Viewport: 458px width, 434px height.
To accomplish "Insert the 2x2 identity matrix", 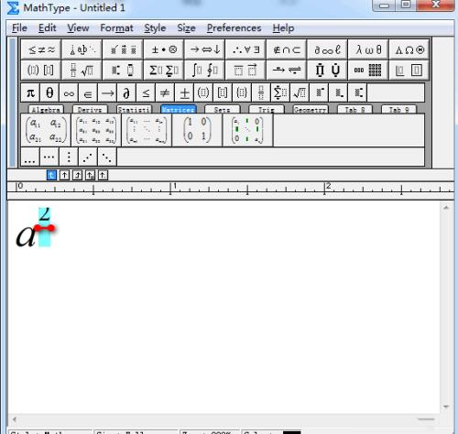I will tap(197, 130).
